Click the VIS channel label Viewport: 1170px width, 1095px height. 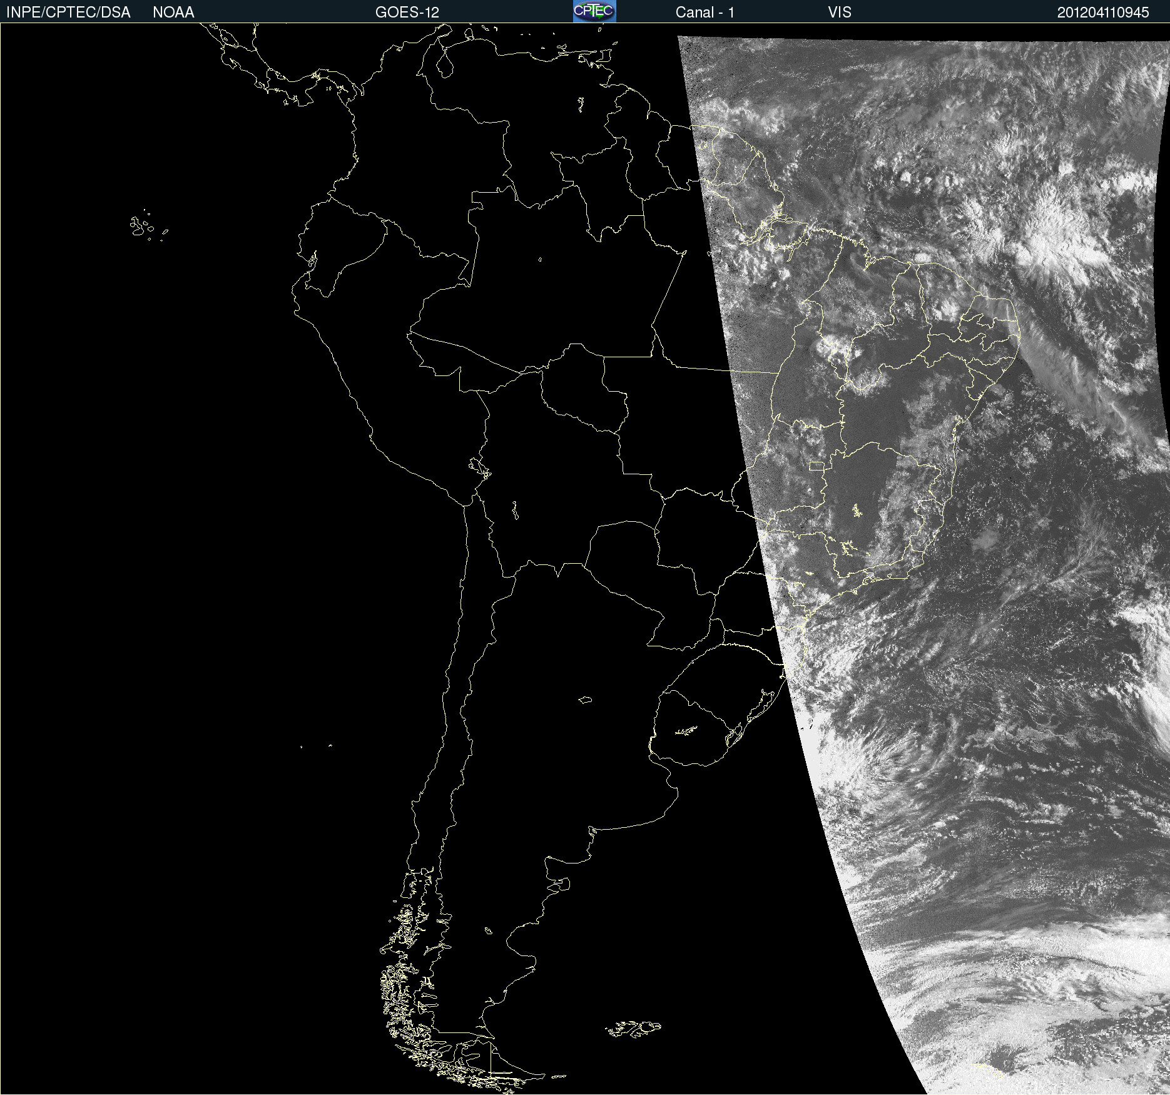tap(840, 13)
